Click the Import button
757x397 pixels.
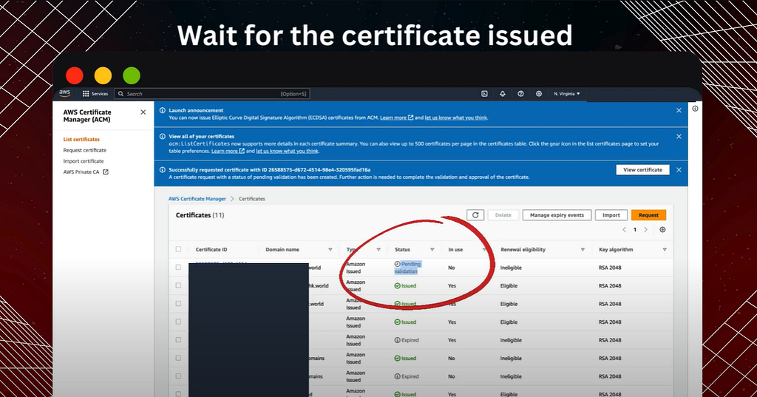coord(611,215)
